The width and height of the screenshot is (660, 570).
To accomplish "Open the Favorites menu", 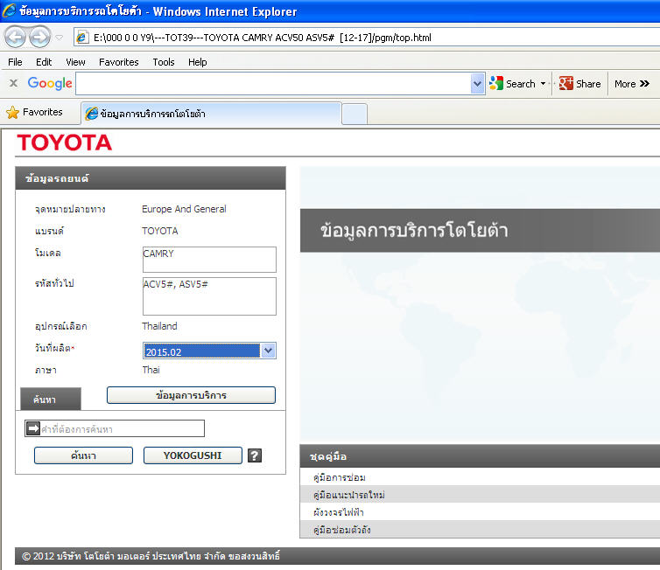I will pyautogui.click(x=119, y=62).
